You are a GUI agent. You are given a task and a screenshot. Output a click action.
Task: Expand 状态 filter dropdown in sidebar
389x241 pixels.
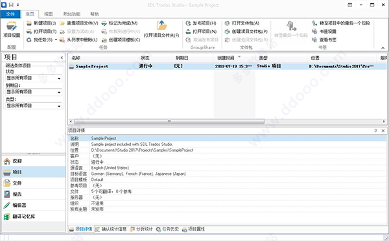pos(59,78)
